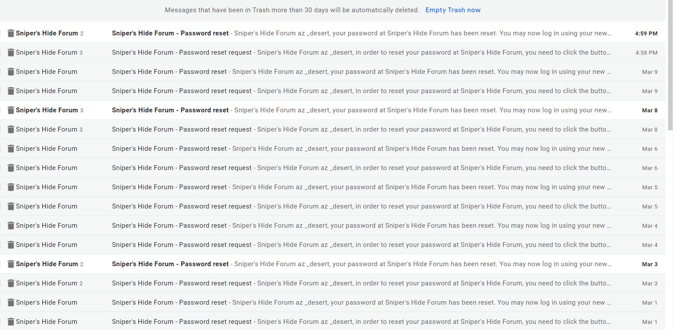Open Mar 9 Password reset request email

click(332, 91)
